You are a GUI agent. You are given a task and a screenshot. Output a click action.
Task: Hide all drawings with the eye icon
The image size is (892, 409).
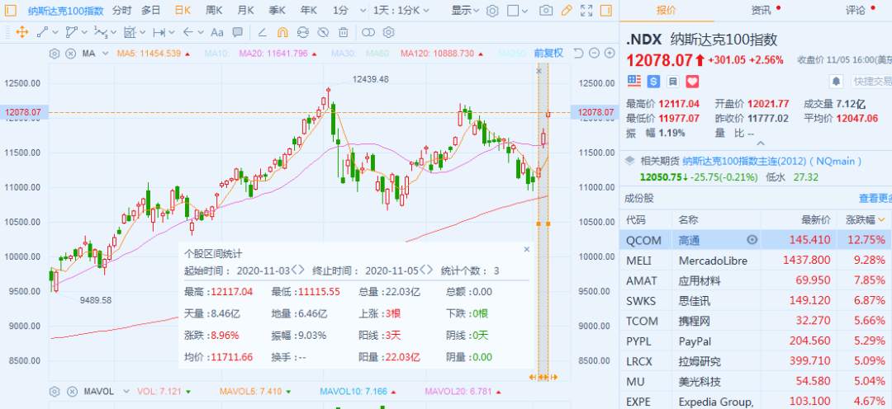coord(323,32)
